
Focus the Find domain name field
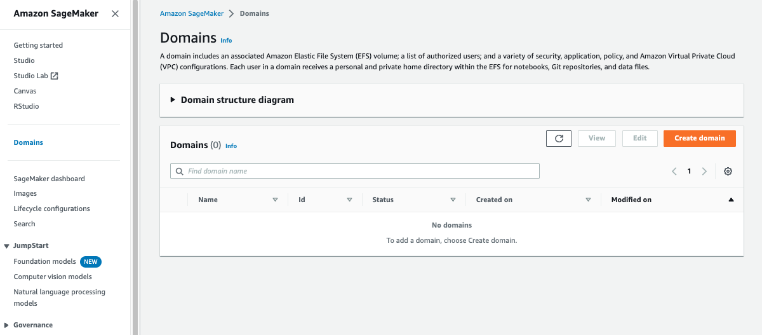[355, 171]
